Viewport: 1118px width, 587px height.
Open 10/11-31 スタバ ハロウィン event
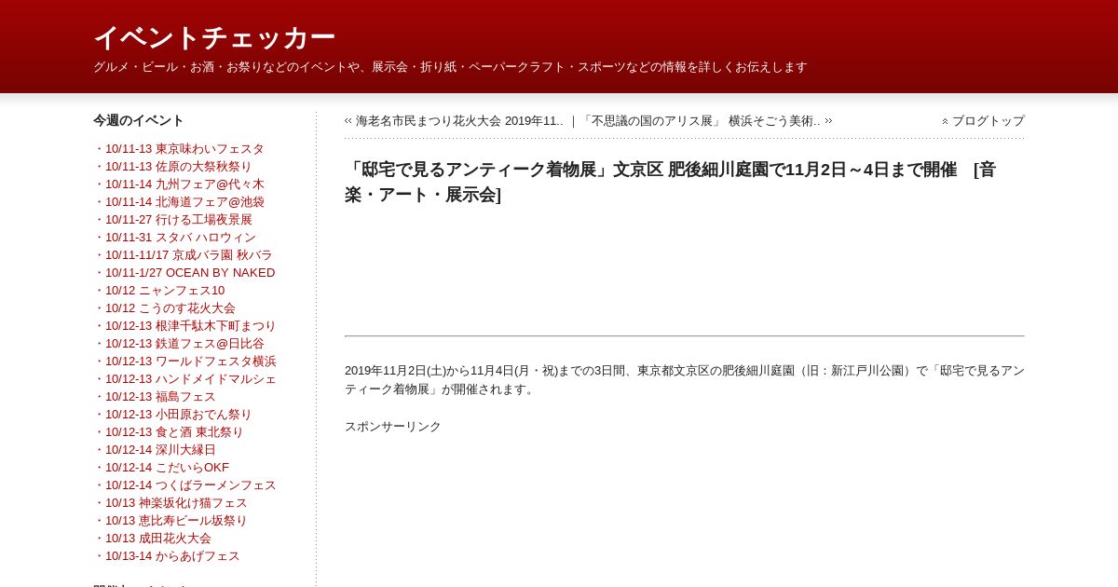[x=181, y=238]
